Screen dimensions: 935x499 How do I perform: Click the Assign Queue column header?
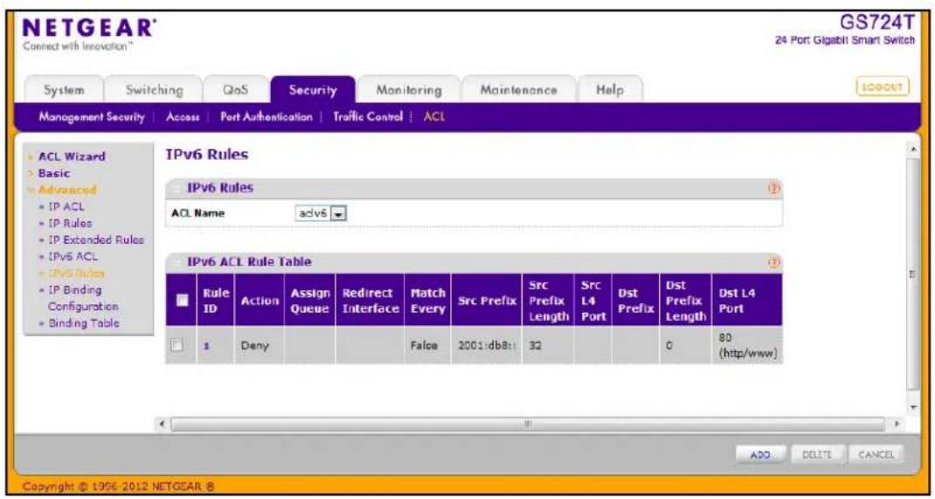(310, 300)
